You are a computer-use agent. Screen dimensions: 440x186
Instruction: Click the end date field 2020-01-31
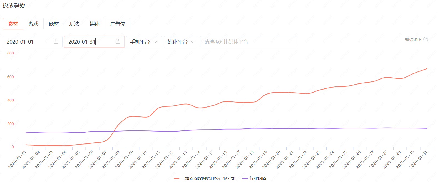click(x=89, y=42)
